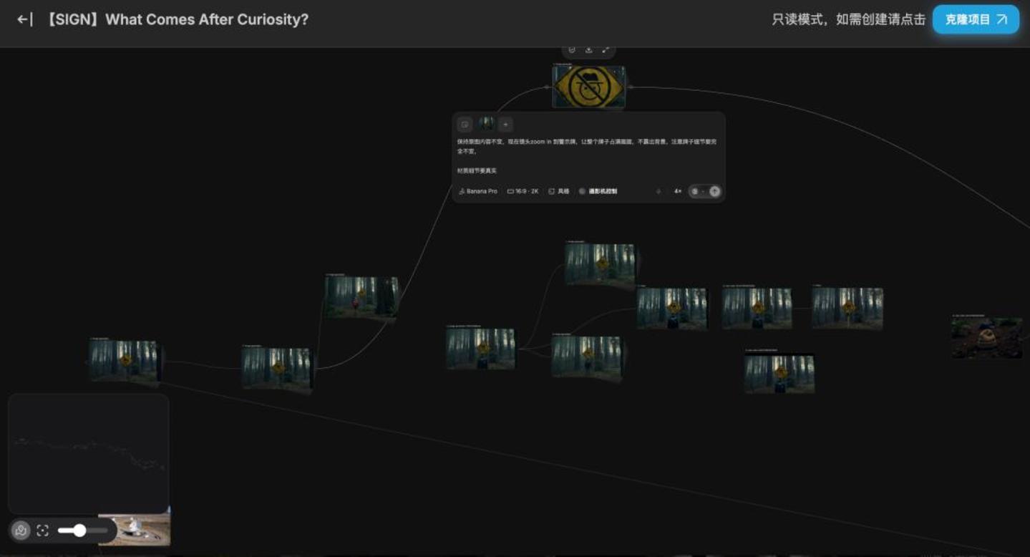Click the forest reference thumbnail in the prompt panel

tap(486, 124)
